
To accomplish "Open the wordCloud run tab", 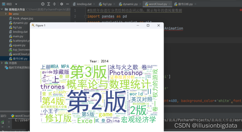I will coord(20,116).
